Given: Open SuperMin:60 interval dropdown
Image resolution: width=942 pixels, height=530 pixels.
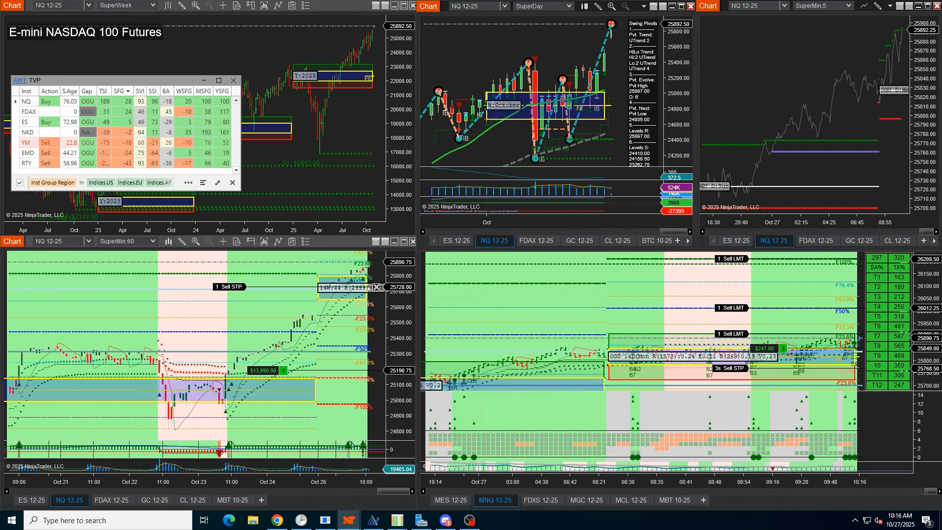Looking at the screenshot, I should 153,241.
